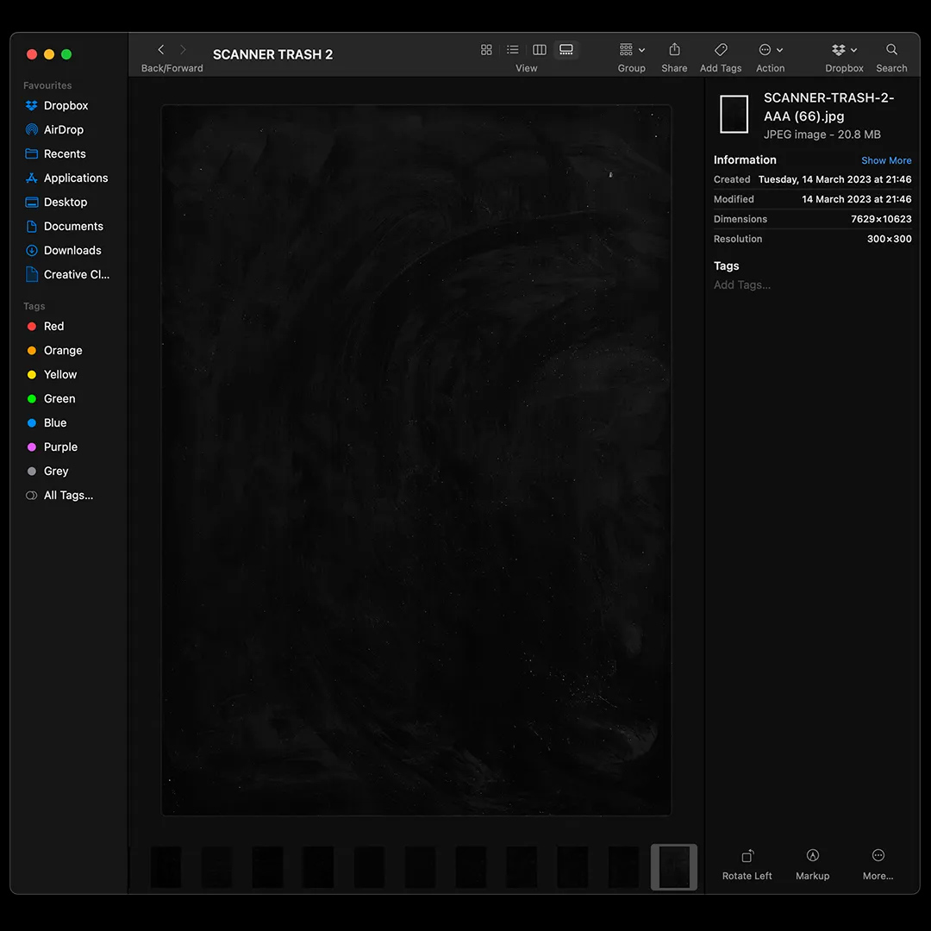Expand the Group dropdown
Viewport: 931px width, 931px height.
click(631, 50)
